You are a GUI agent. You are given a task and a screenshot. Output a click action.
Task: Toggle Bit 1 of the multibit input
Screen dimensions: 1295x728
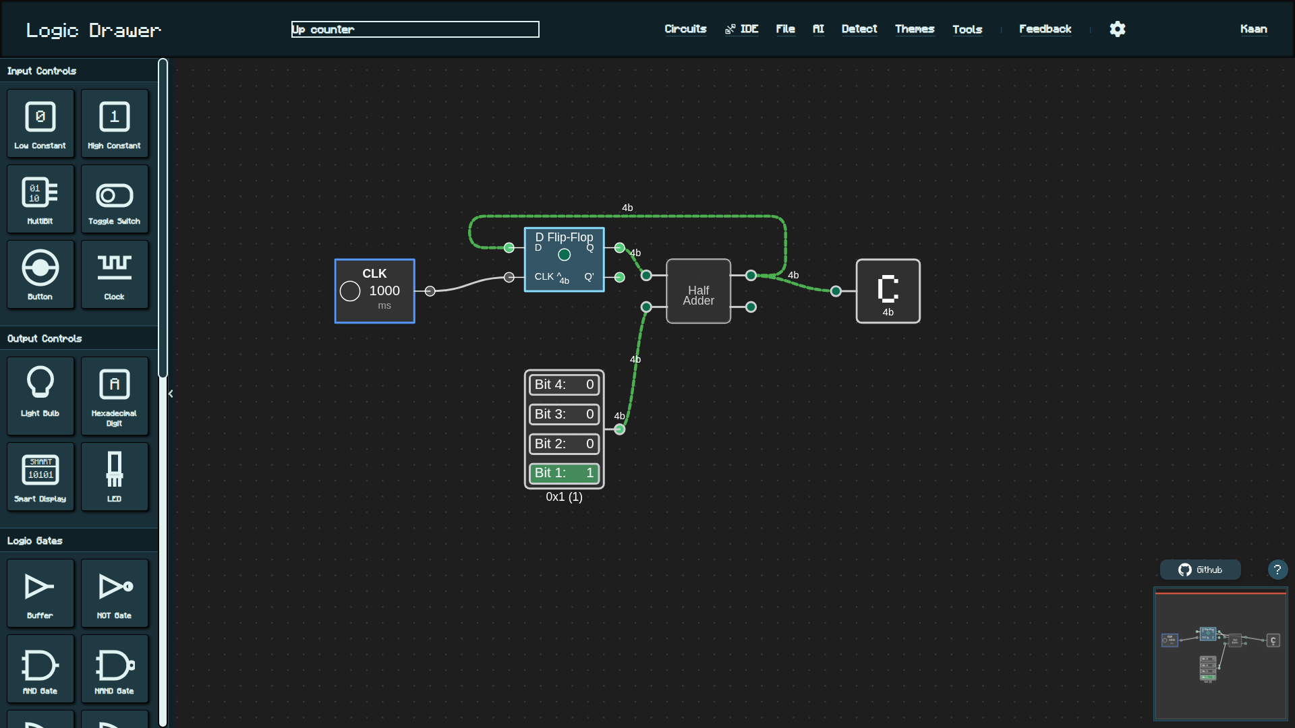pos(564,473)
